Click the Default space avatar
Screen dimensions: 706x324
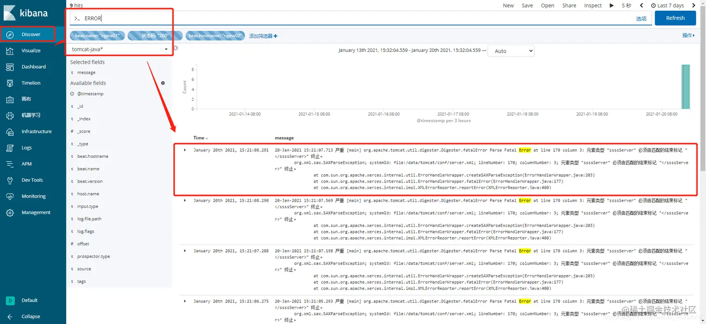pos(10,300)
